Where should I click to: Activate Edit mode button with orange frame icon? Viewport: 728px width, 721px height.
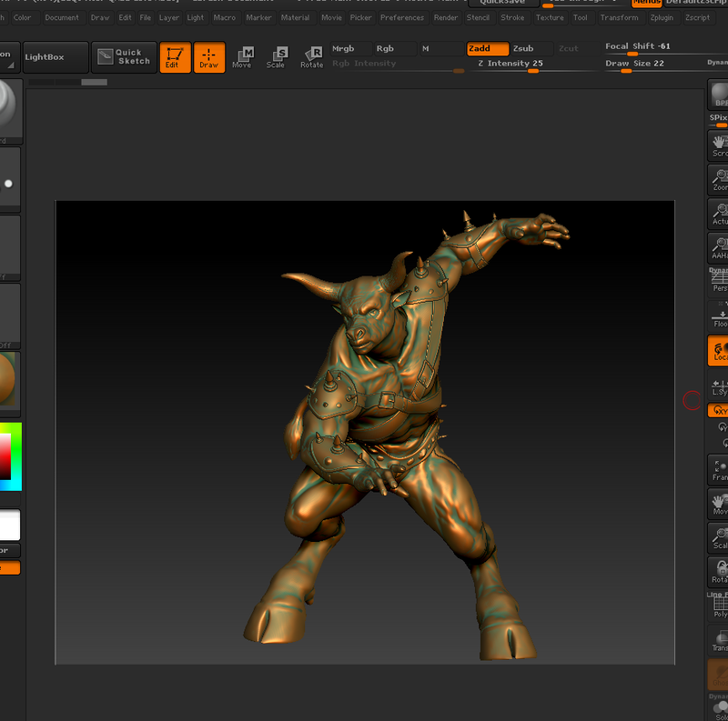coord(175,57)
